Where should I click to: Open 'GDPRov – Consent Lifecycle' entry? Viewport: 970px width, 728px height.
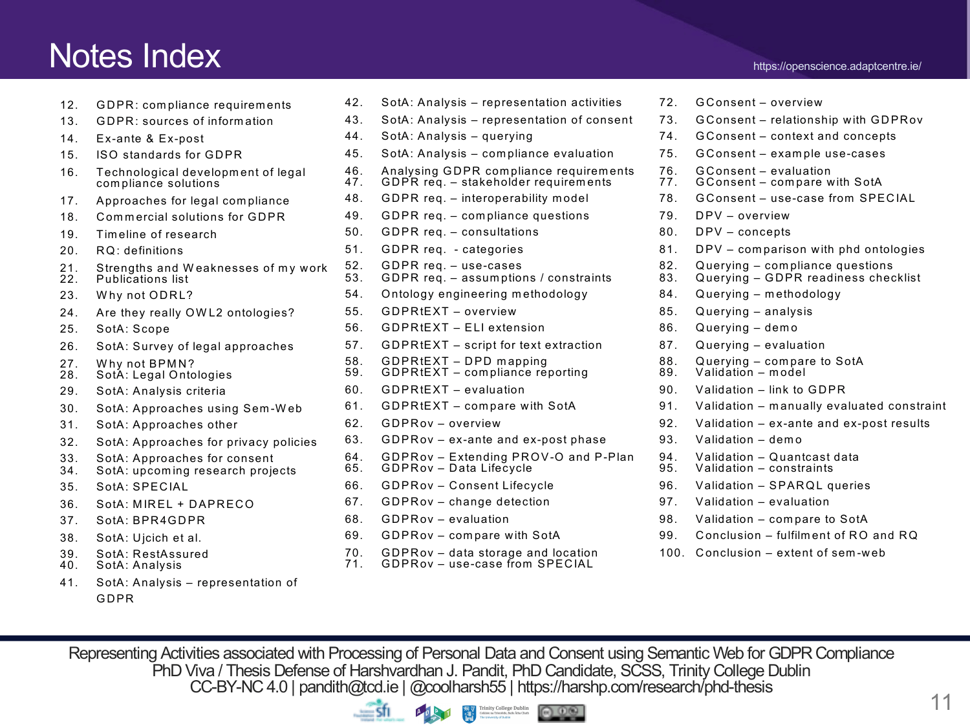click(468, 485)
